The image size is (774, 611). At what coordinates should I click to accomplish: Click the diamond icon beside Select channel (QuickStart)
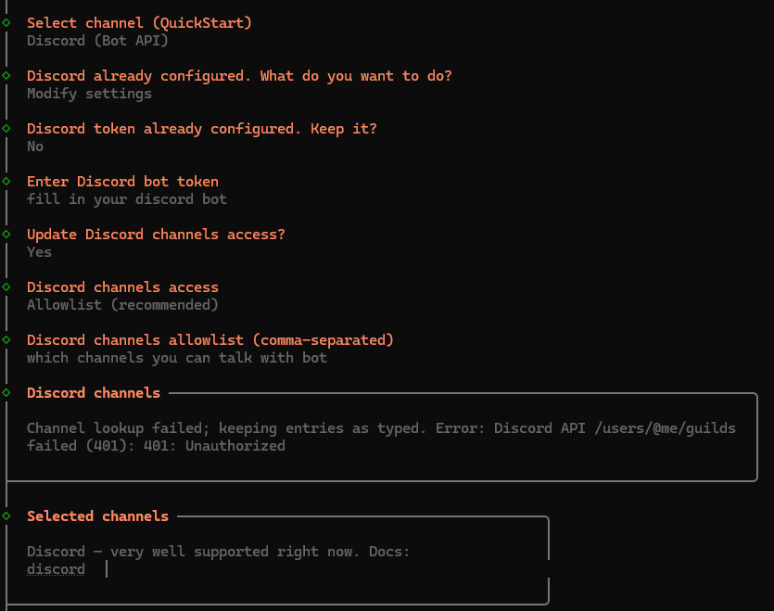click(8, 22)
